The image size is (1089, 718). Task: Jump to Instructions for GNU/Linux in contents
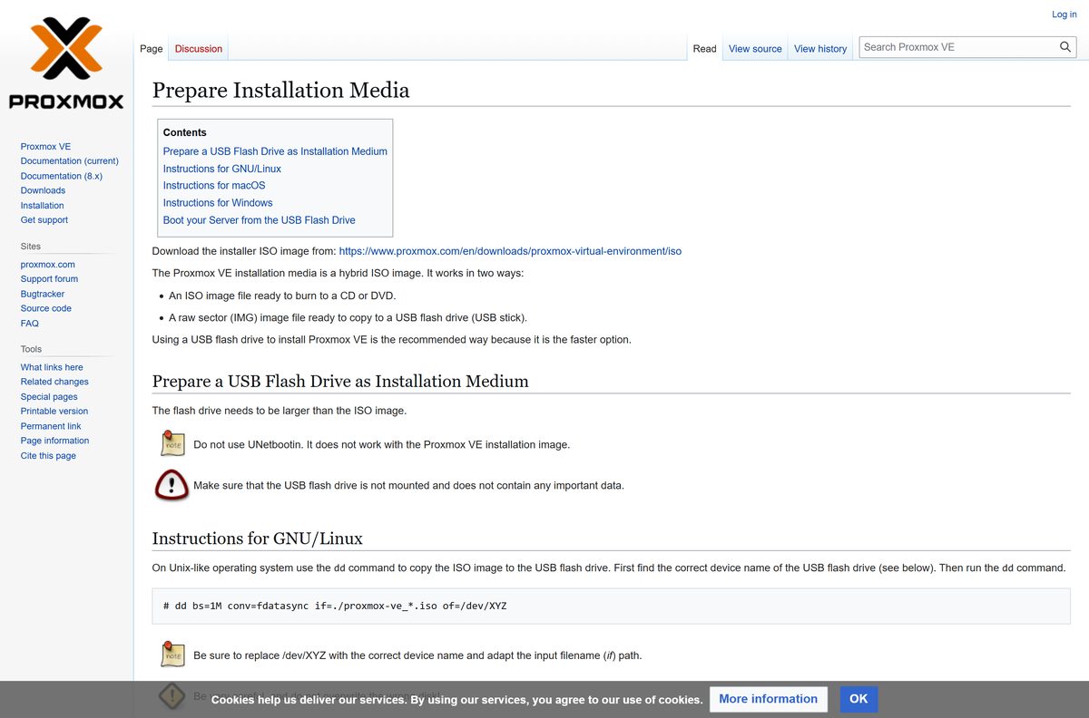222,169
